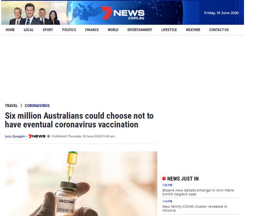The image size is (268, 216).
Task: Click the 7NEWS logo beside author name
Action: (37, 136)
